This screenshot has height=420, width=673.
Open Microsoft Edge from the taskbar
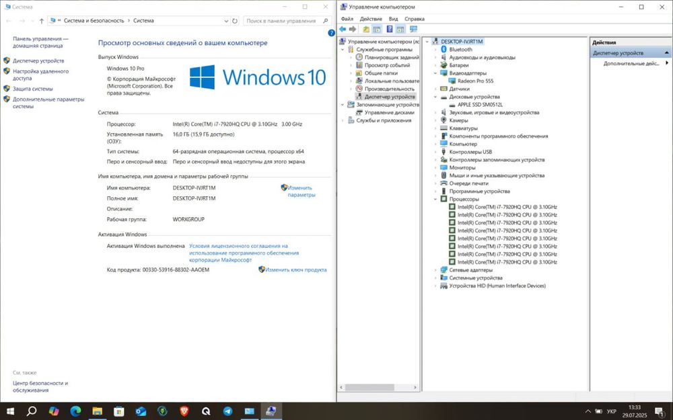[x=75, y=411]
